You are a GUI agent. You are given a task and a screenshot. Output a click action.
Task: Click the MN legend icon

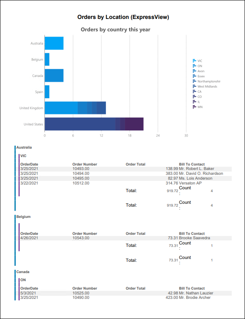tap(194, 107)
